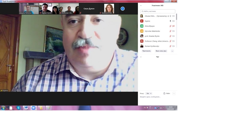Unmute prof. Zinaida Zhyvko via microphone icon
The width and height of the screenshot is (232, 131).
[x=170, y=36]
